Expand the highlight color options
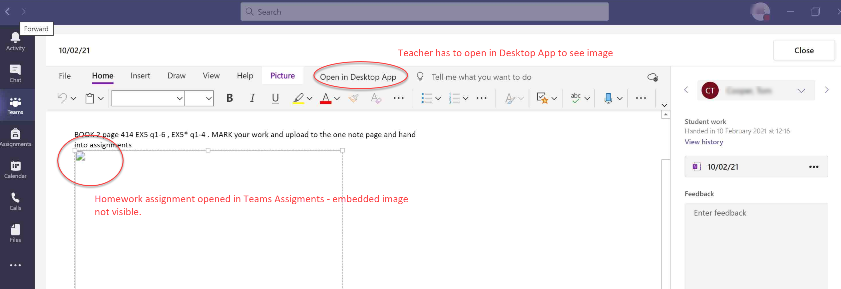Viewport: 841px width, 289px height. coord(309,98)
